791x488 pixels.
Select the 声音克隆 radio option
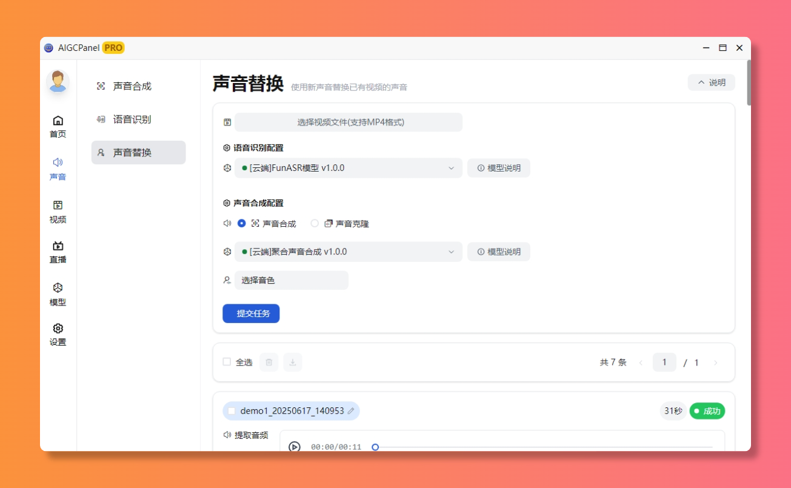(315, 223)
